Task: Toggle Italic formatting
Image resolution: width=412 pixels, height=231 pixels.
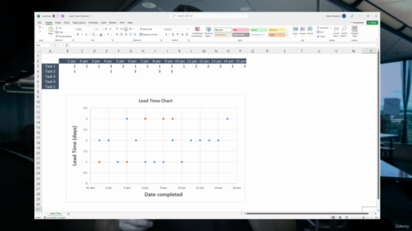Action: [82, 35]
